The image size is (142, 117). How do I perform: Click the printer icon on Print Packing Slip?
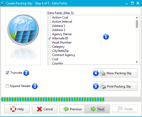(103, 86)
